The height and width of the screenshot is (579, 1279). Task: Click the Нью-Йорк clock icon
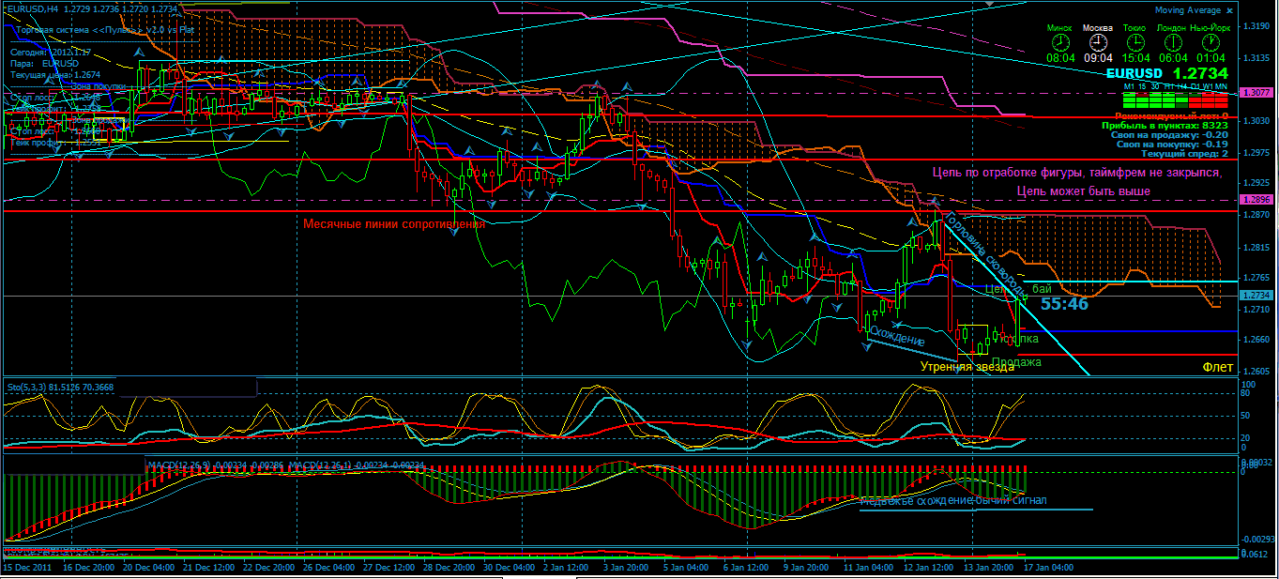(1210, 42)
